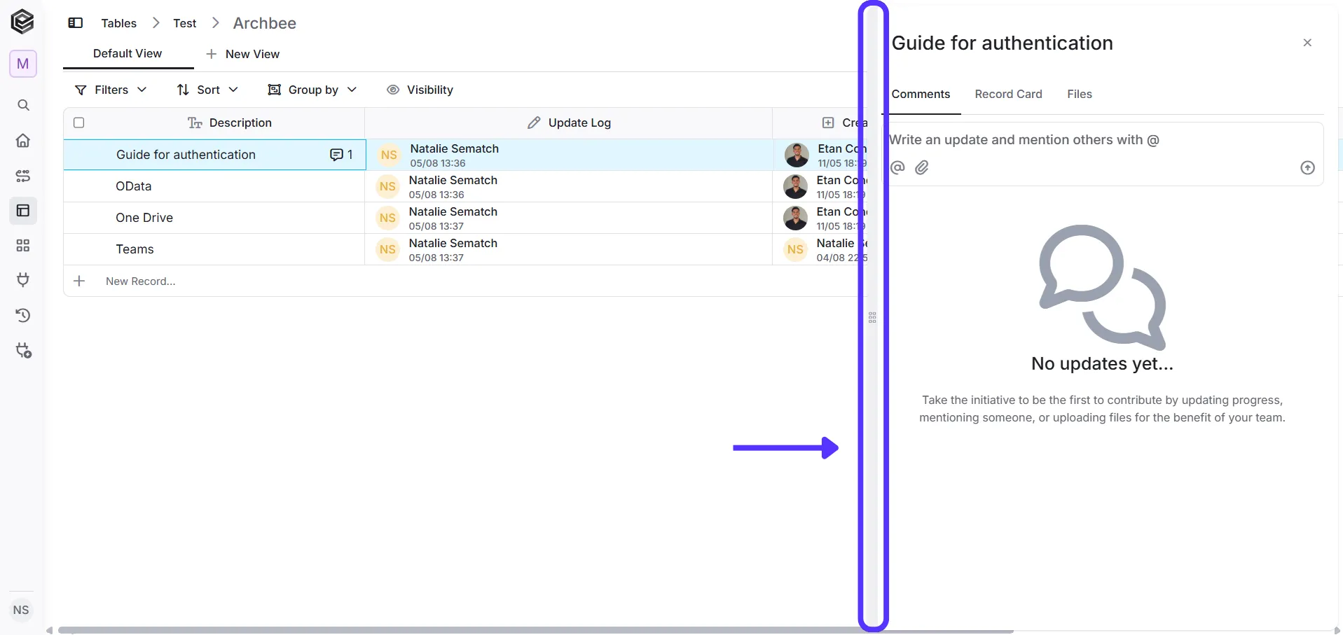Viewport: 1343px width, 635px height.
Task: Open the Sort dropdown
Action: [207, 90]
